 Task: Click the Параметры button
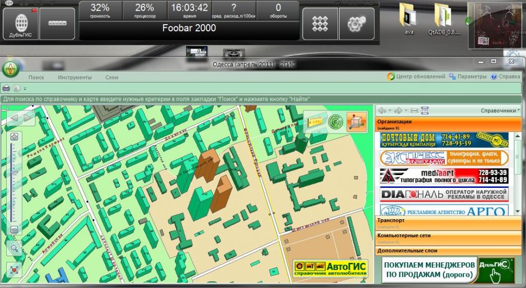pos(467,76)
